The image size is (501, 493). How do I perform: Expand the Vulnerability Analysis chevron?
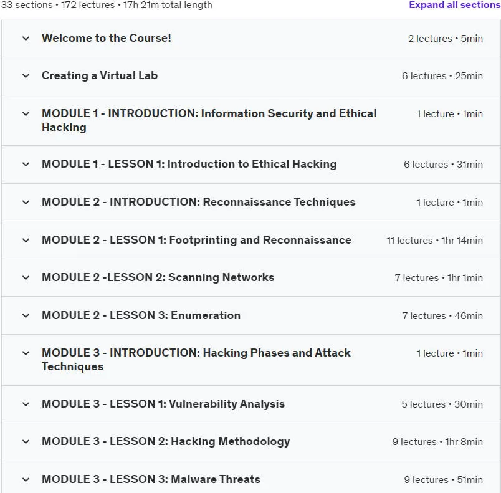[x=26, y=404]
